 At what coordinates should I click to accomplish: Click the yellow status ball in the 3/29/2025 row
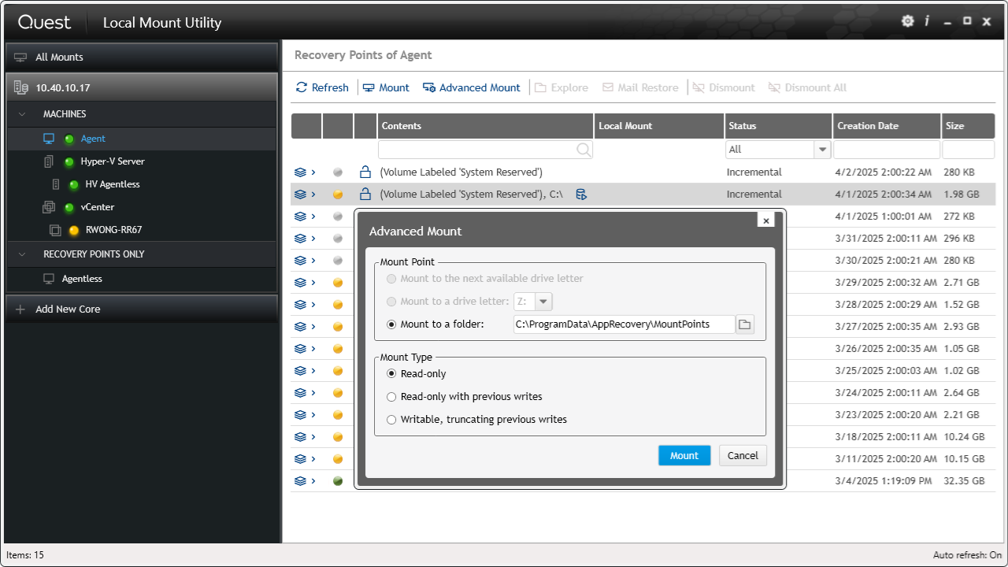[338, 283]
